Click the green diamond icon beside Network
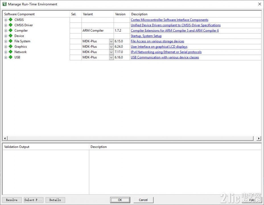This screenshot has height=205, width=264. [x=11, y=52]
